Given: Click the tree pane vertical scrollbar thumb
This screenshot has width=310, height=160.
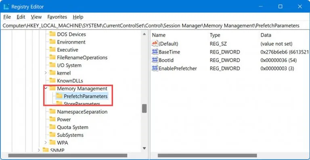Looking at the screenshot, I should pos(145,109).
